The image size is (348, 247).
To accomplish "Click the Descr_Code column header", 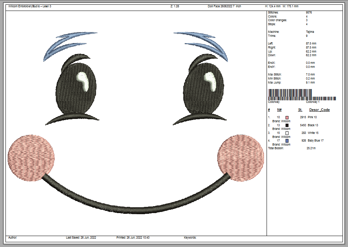I will click(x=319, y=110).
